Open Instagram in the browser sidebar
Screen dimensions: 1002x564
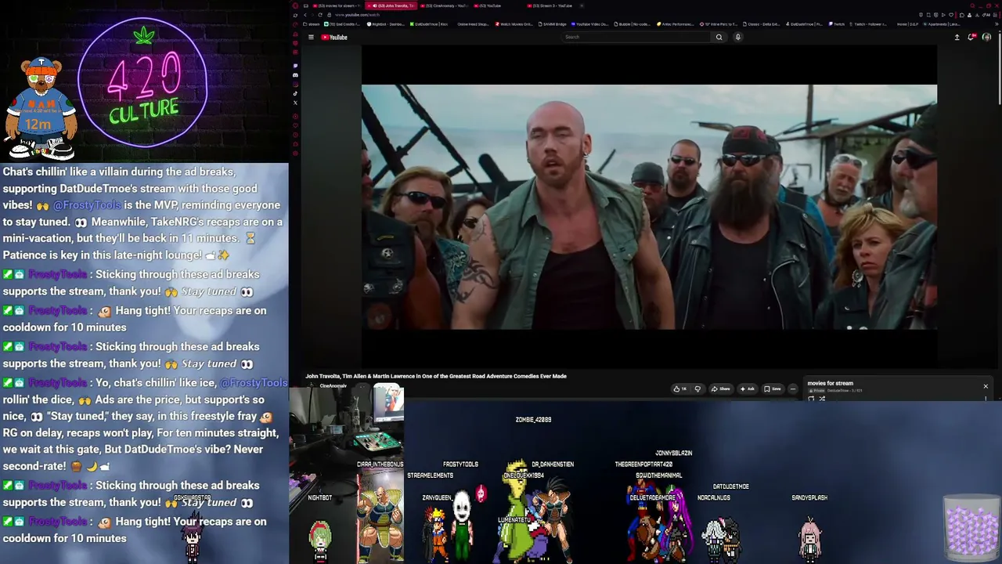click(x=295, y=85)
